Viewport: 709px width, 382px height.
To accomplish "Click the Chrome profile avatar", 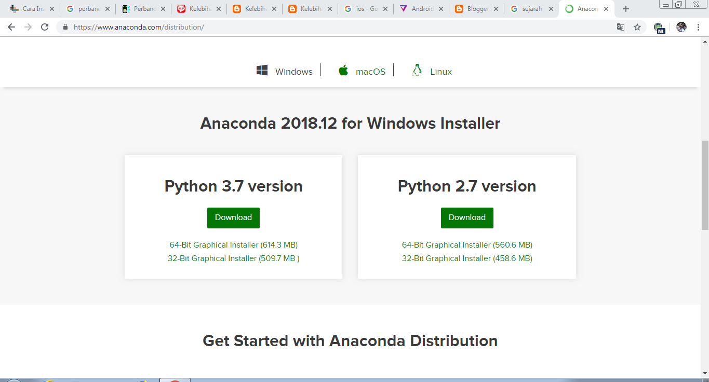I will [681, 26].
